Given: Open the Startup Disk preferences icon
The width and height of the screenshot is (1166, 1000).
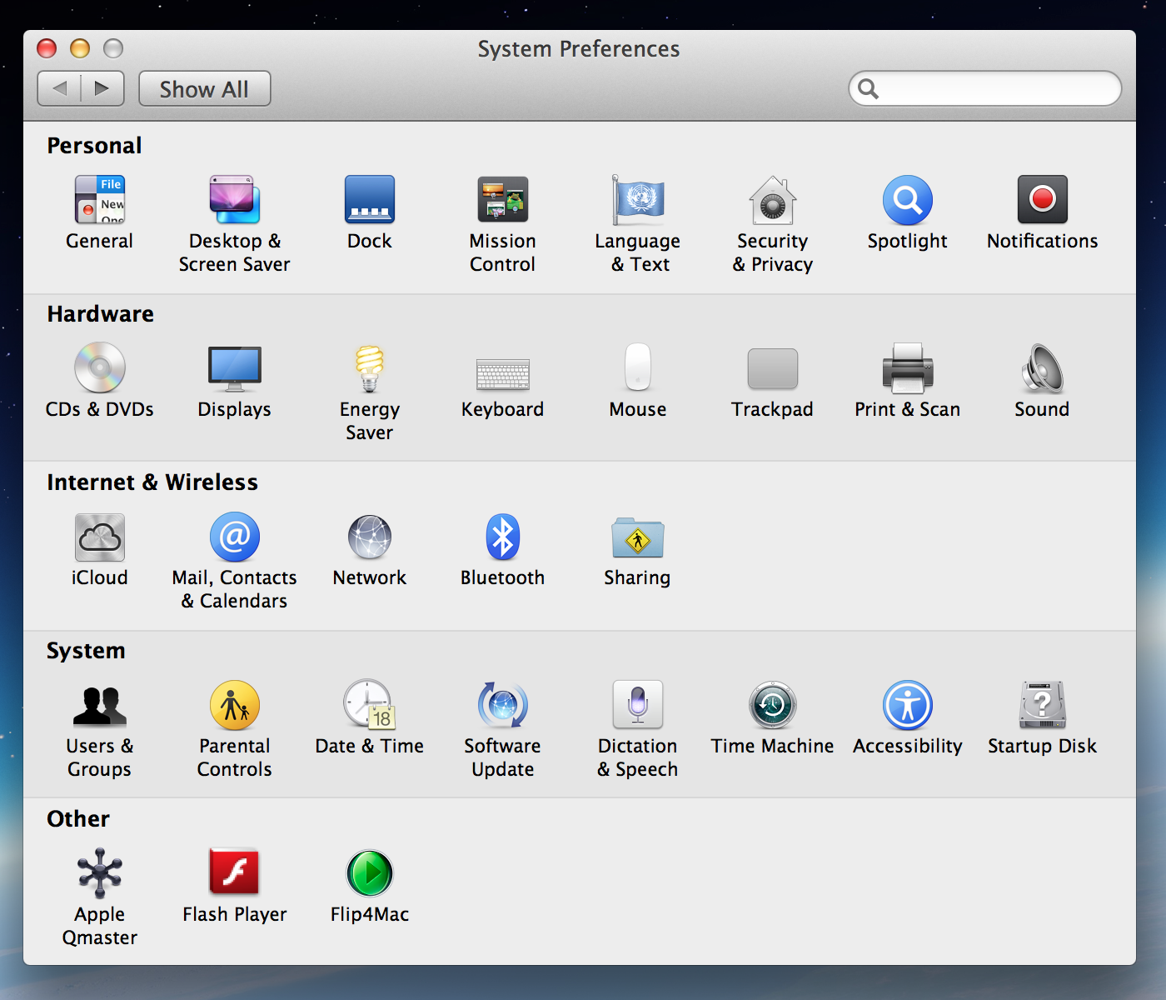Looking at the screenshot, I should [x=1043, y=705].
